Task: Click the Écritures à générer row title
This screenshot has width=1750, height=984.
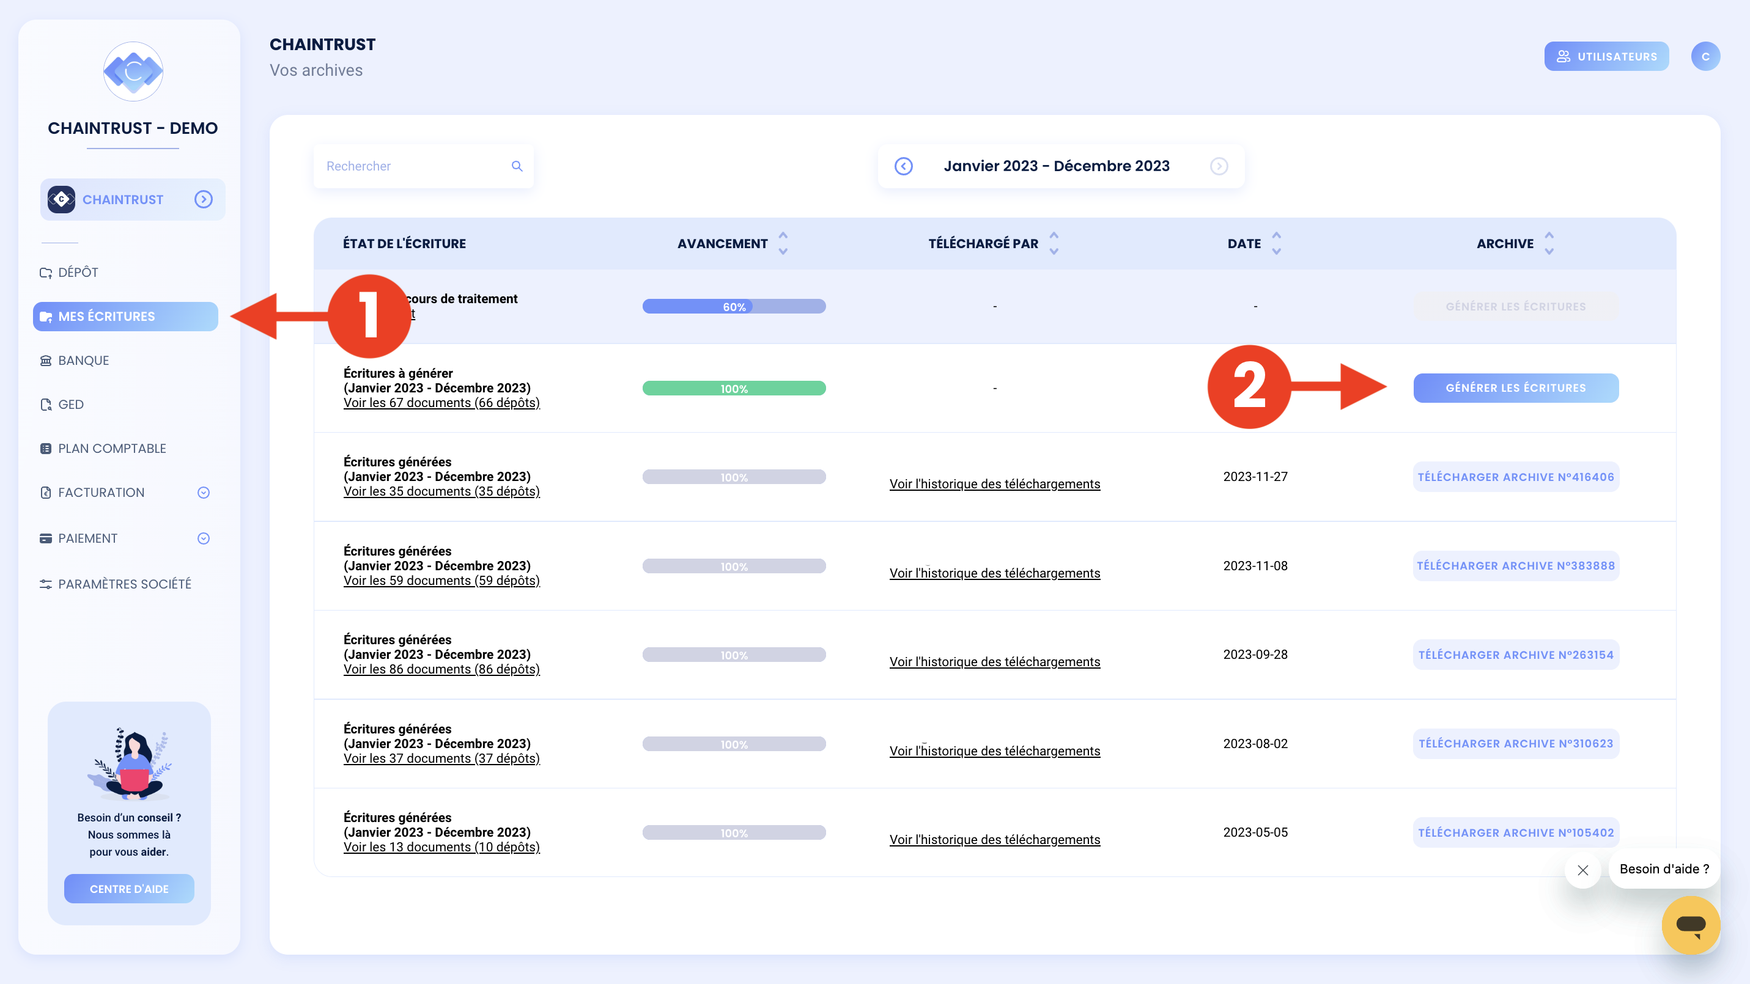Action: click(x=398, y=373)
